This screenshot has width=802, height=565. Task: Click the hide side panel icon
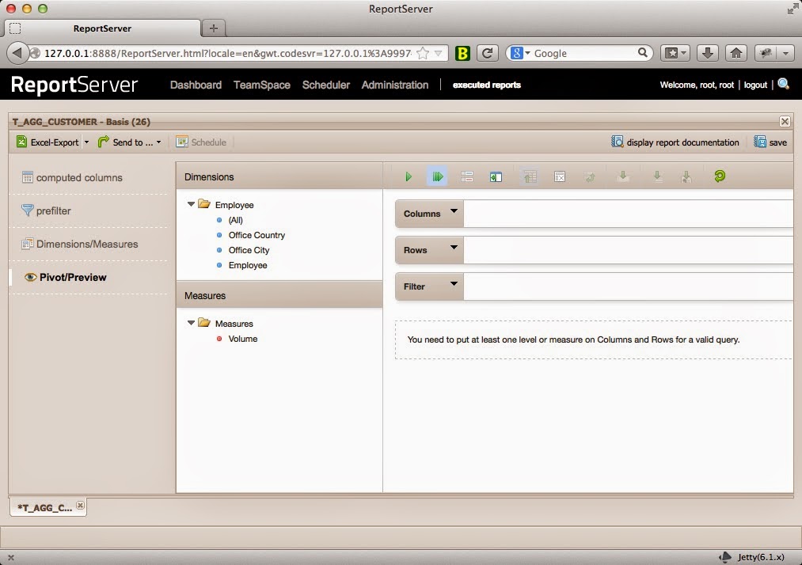(496, 177)
